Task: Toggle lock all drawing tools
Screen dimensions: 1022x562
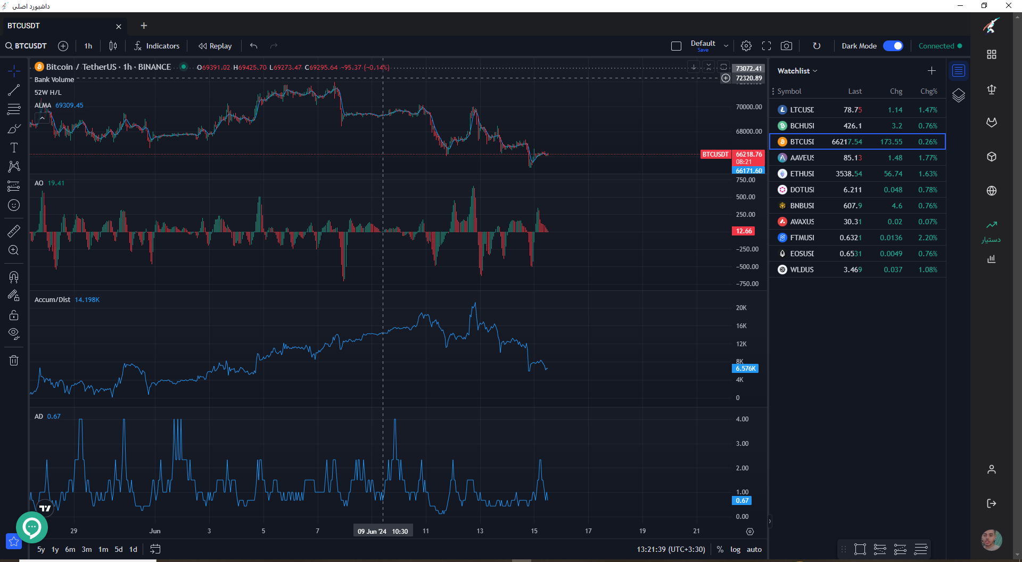Action: 14,315
